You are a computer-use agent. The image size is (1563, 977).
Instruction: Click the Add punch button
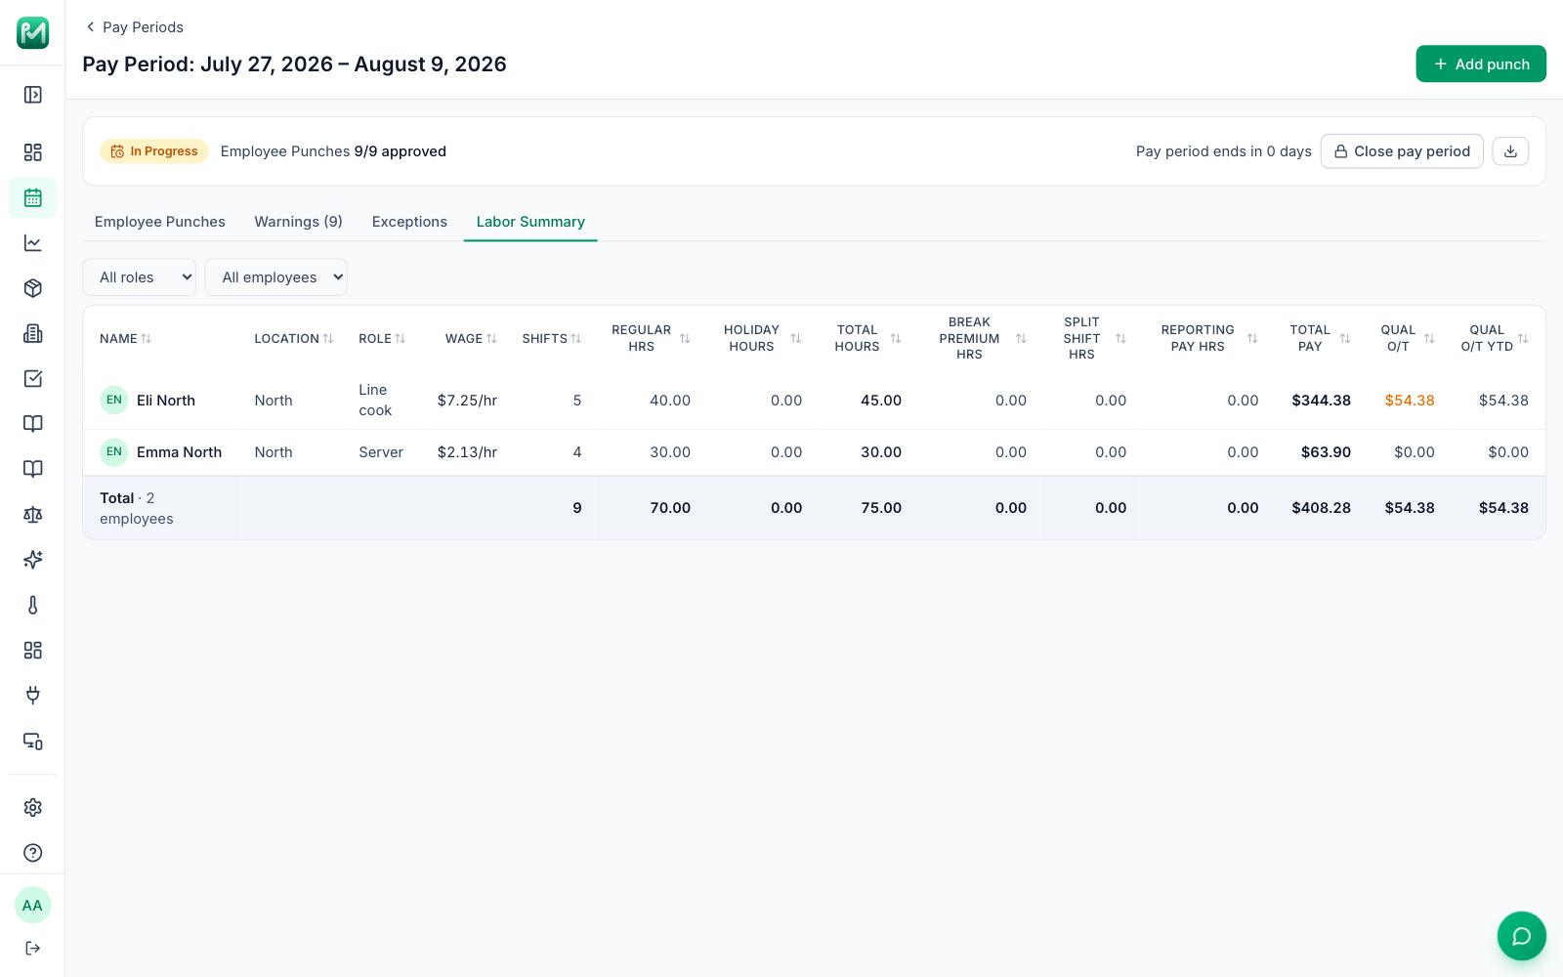coord(1481,64)
